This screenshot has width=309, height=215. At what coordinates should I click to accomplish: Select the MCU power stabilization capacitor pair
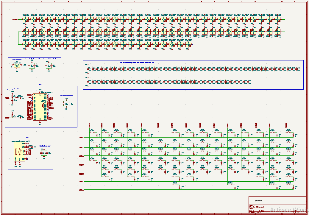coord(66,104)
